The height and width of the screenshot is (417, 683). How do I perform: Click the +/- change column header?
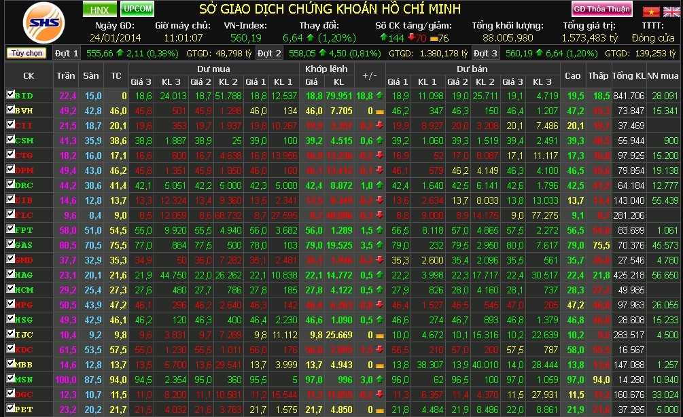click(370, 75)
